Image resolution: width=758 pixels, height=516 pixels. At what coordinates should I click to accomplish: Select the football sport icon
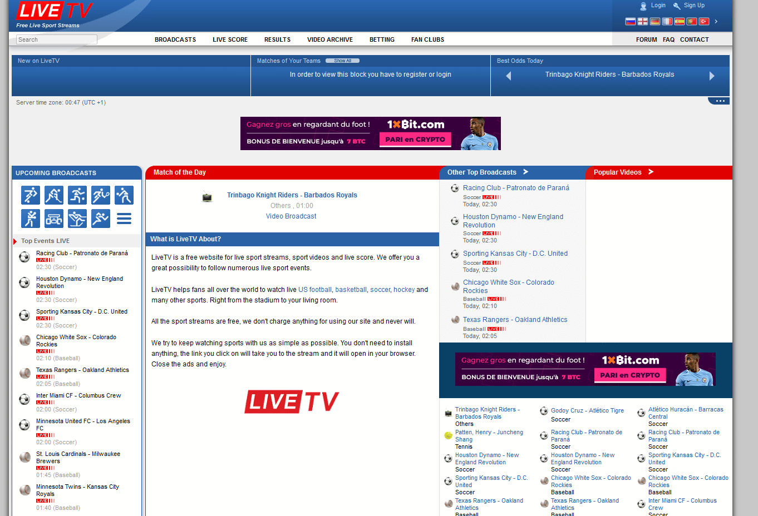pos(31,195)
